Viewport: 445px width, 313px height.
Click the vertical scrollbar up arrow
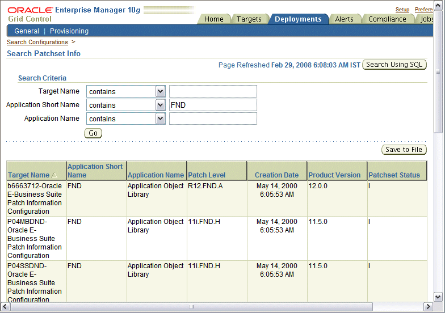[438, 6]
